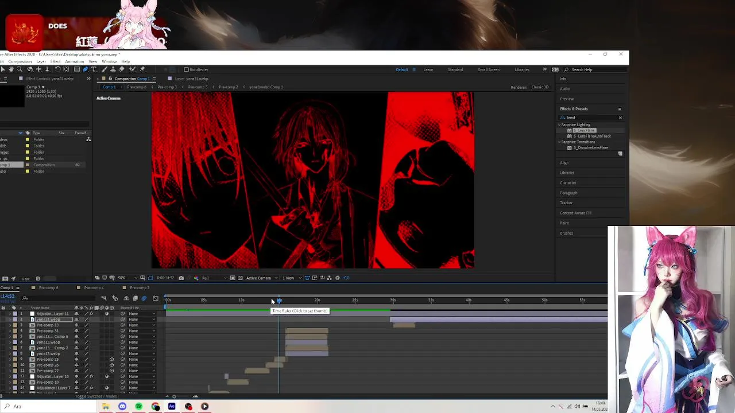Toggle 3D layer switch for Pre-comp 26
Image resolution: width=735 pixels, height=413 pixels.
click(111, 365)
